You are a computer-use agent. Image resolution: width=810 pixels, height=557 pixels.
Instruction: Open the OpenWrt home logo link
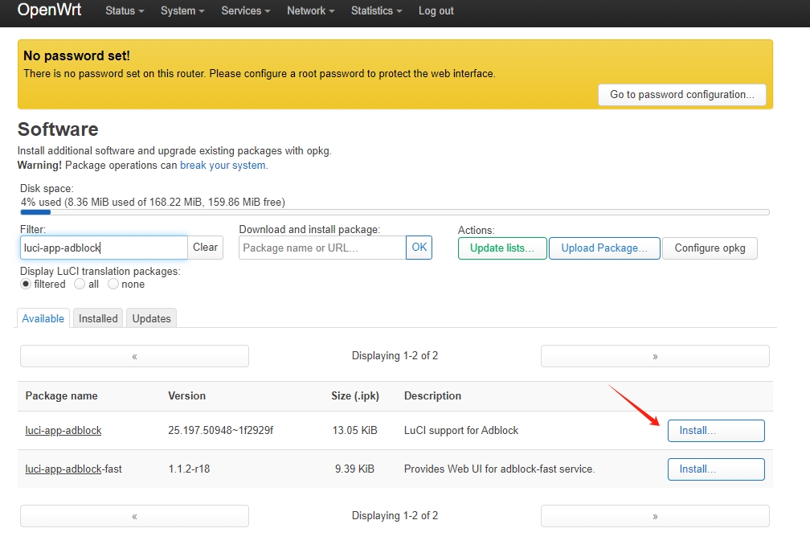click(49, 10)
